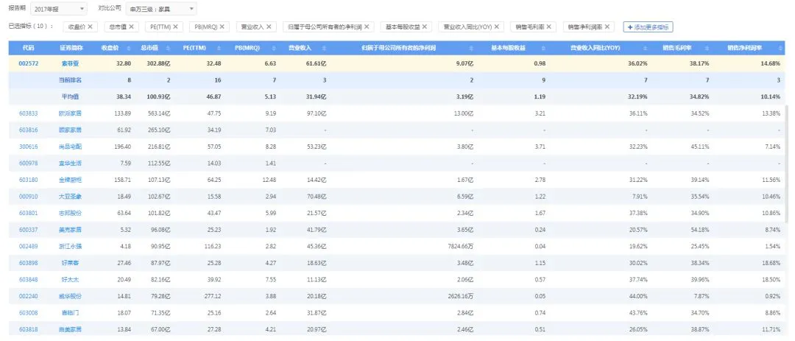Sort by 营业收入同比(YOY) column arrows
Image resolution: width=795 pixels, height=341 pixels.
coord(646,48)
